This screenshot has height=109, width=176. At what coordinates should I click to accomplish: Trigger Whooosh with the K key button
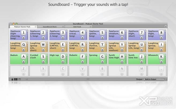[161, 57]
